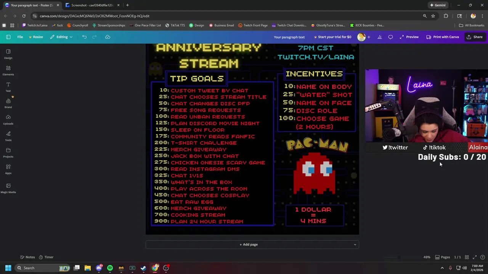Image resolution: width=488 pixels, height=274 pixels.
Task: Add a collaborator with the plus icon
Action: pos(369,37)
